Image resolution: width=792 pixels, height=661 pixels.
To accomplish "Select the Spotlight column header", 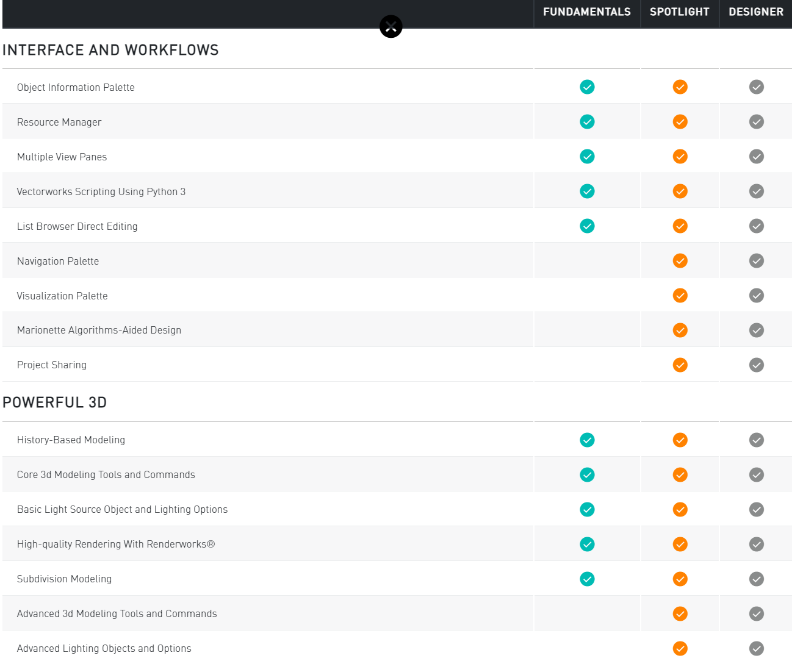I will coord(679,12).
